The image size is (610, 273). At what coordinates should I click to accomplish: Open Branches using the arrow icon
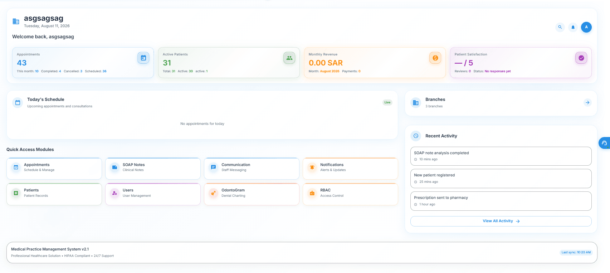(x=587, y=103)
